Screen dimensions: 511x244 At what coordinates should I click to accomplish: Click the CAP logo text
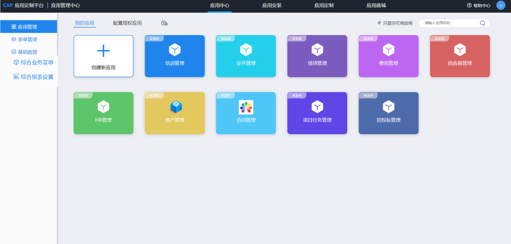pos(8,5)
